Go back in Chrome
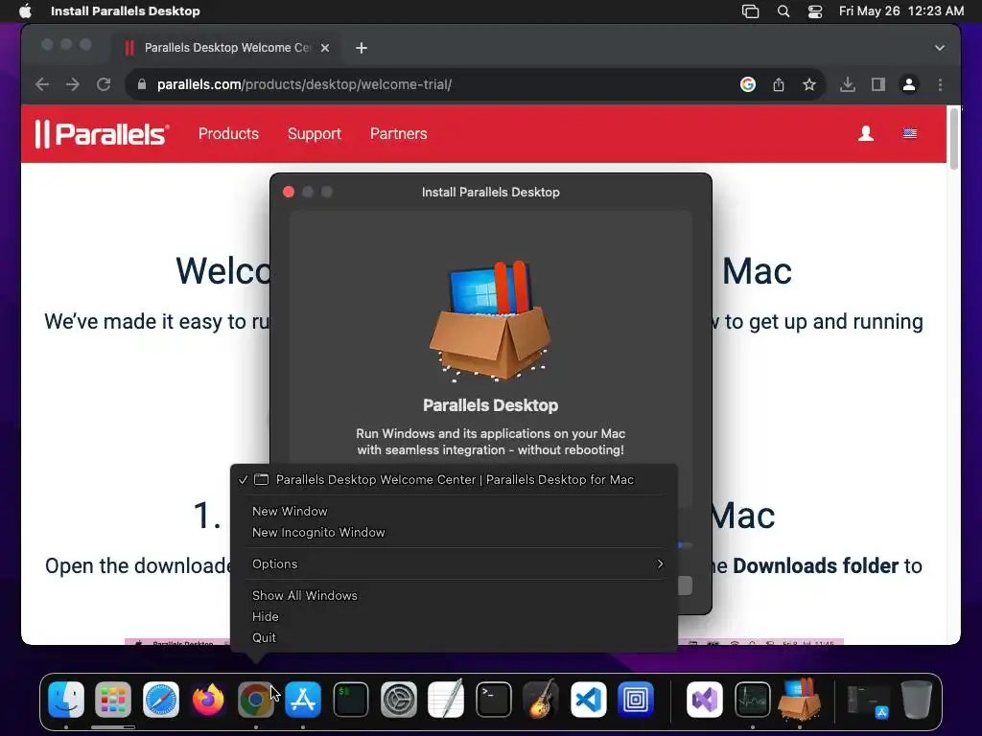 (42, 84)
